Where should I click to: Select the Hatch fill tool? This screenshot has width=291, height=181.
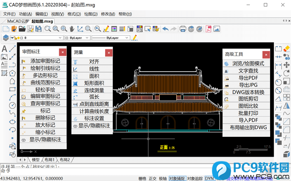4,73
